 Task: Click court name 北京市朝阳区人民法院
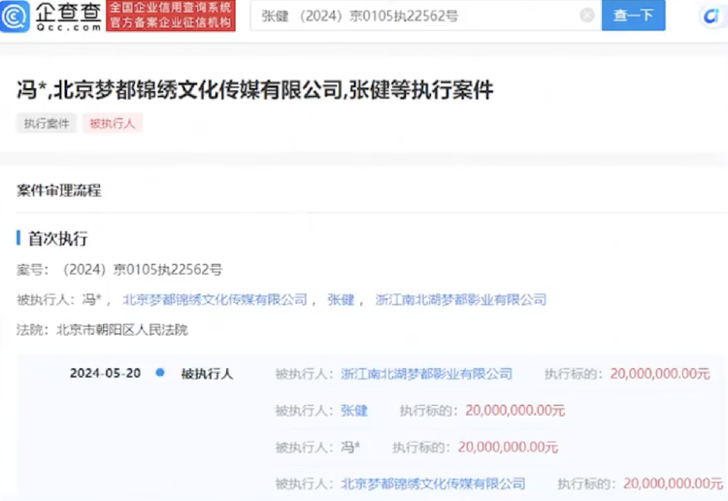(122, 330)
